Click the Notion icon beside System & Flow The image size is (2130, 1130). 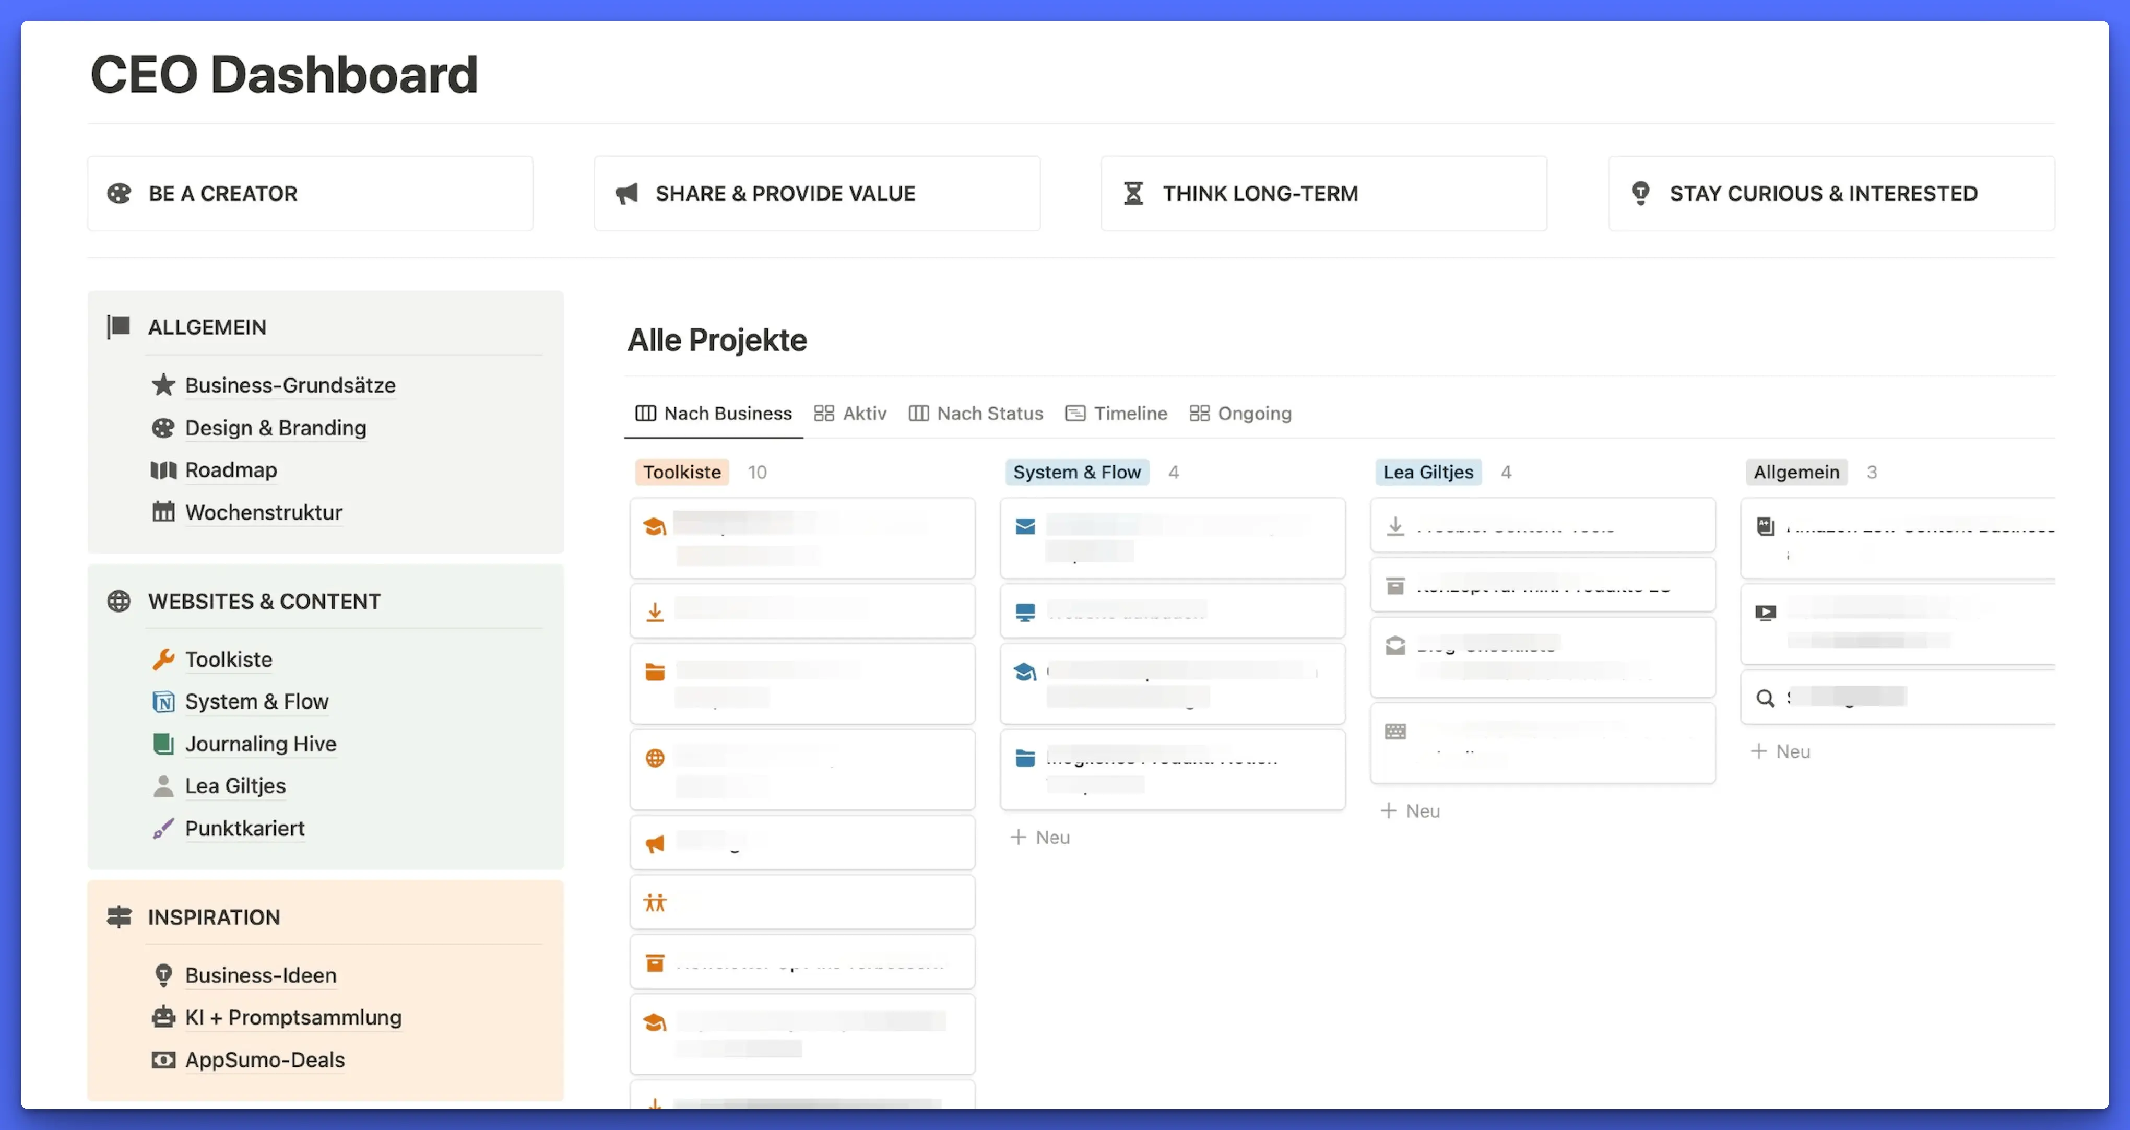163,701
